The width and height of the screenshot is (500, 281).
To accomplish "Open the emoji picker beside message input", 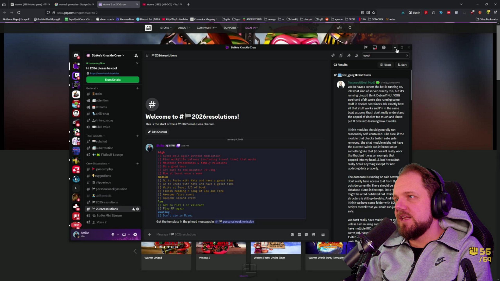I will tap(292, 234).
